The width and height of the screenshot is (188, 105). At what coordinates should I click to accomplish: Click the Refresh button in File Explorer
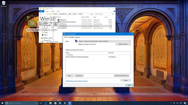click(92, 14)
